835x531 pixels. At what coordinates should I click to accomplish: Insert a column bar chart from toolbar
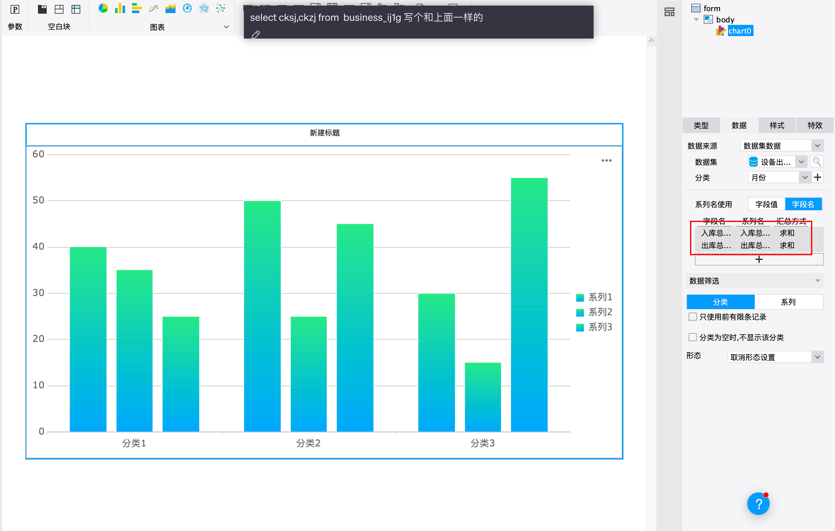click(x=120, y=8)
